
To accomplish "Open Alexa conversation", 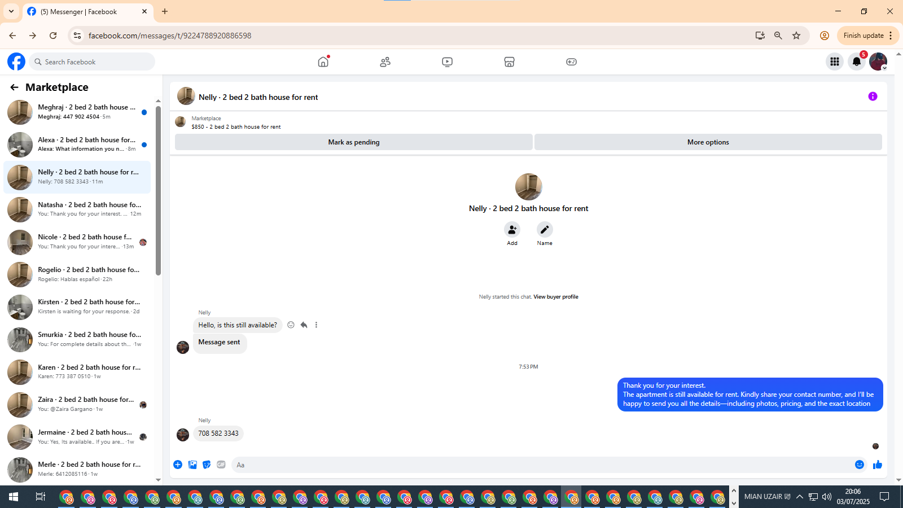I will 77,144.
